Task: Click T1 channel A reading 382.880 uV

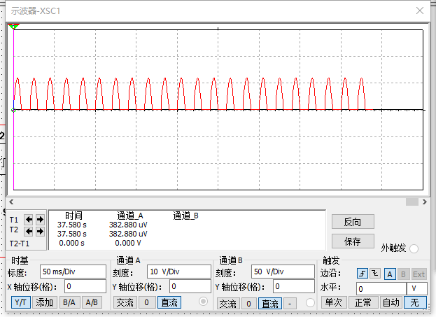Action: pyautogui.click(x=128, y=225)
